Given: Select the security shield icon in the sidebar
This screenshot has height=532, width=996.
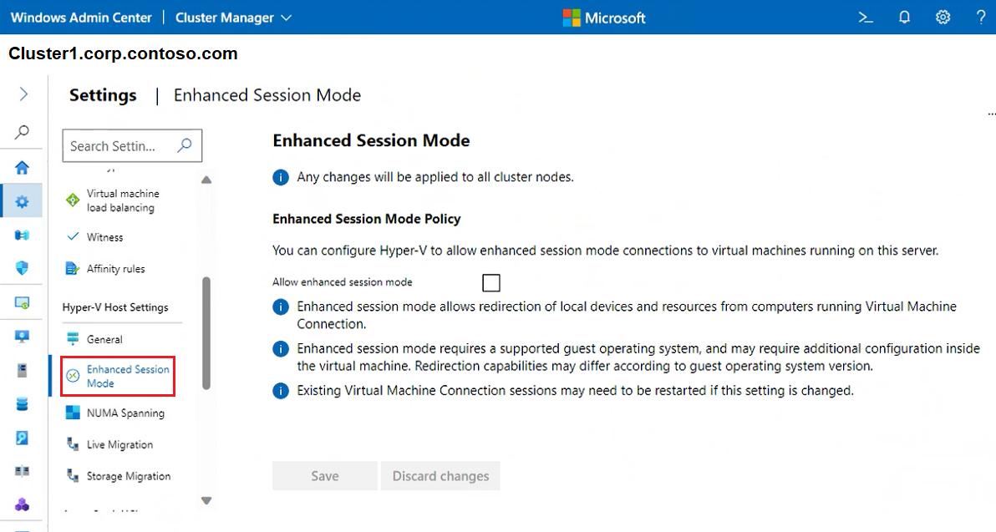Looking at the screenshot, I should 22,267.
